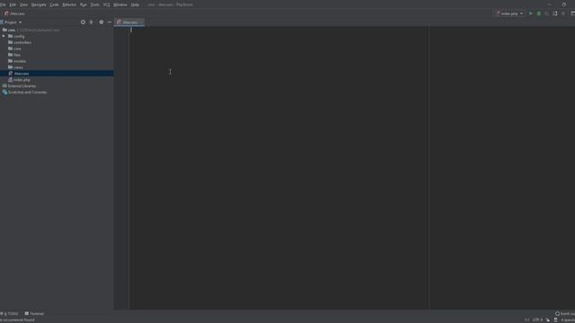Click the .htaccess file icon in tree
The width and height of the screenshot is (575, 323).
coord(10,74)
